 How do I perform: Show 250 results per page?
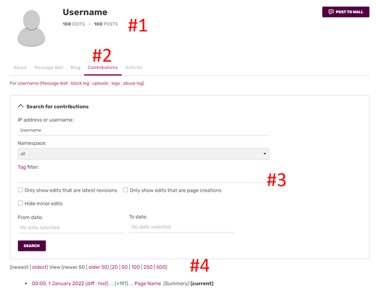point(148,267)
